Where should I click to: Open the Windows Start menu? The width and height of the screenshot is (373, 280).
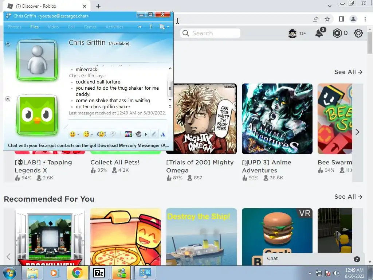(10, 273)
